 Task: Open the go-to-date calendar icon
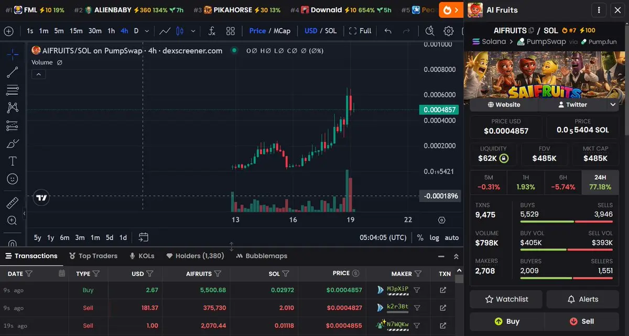(x=144, y=237)
